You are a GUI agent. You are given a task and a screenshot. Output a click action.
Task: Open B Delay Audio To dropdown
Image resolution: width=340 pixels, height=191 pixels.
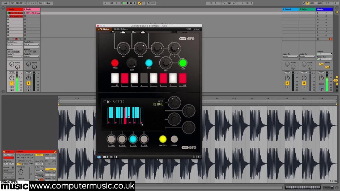click(x=307, y=56)
